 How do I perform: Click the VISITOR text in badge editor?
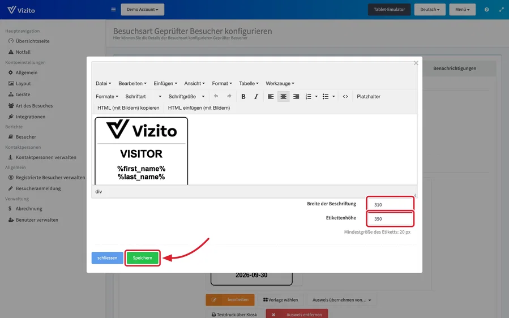pyautogui.click(x=141, y=154)
